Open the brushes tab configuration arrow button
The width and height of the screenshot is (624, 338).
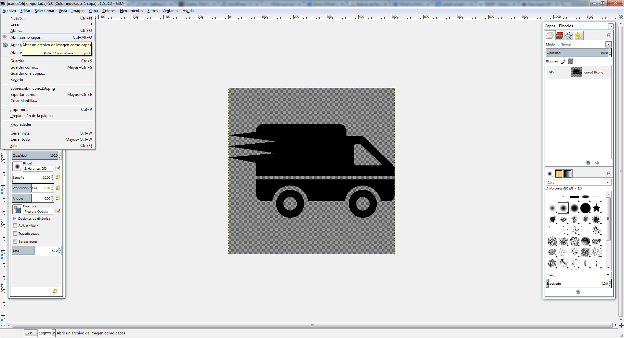coord(609,173)
